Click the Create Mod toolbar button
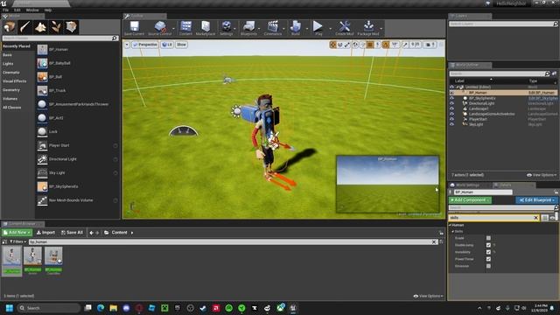This screenshot has height=315, width=560. (344, 28)
